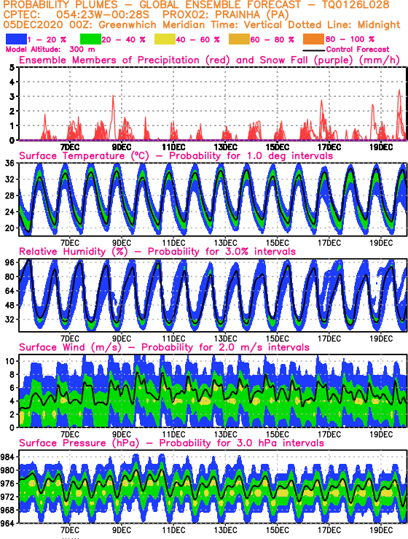The width and height of the screenshot is (408, 539).
Task: Click the black Control Forecast legend line
Action: (314, 50)
